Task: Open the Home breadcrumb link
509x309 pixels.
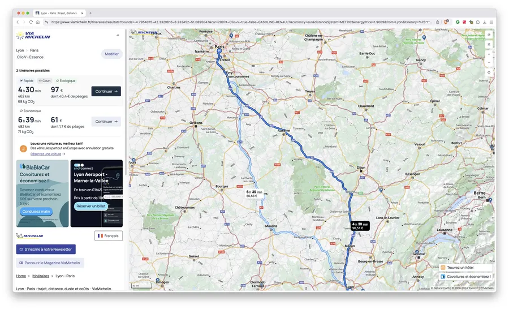Action: (x=21, y=276)
